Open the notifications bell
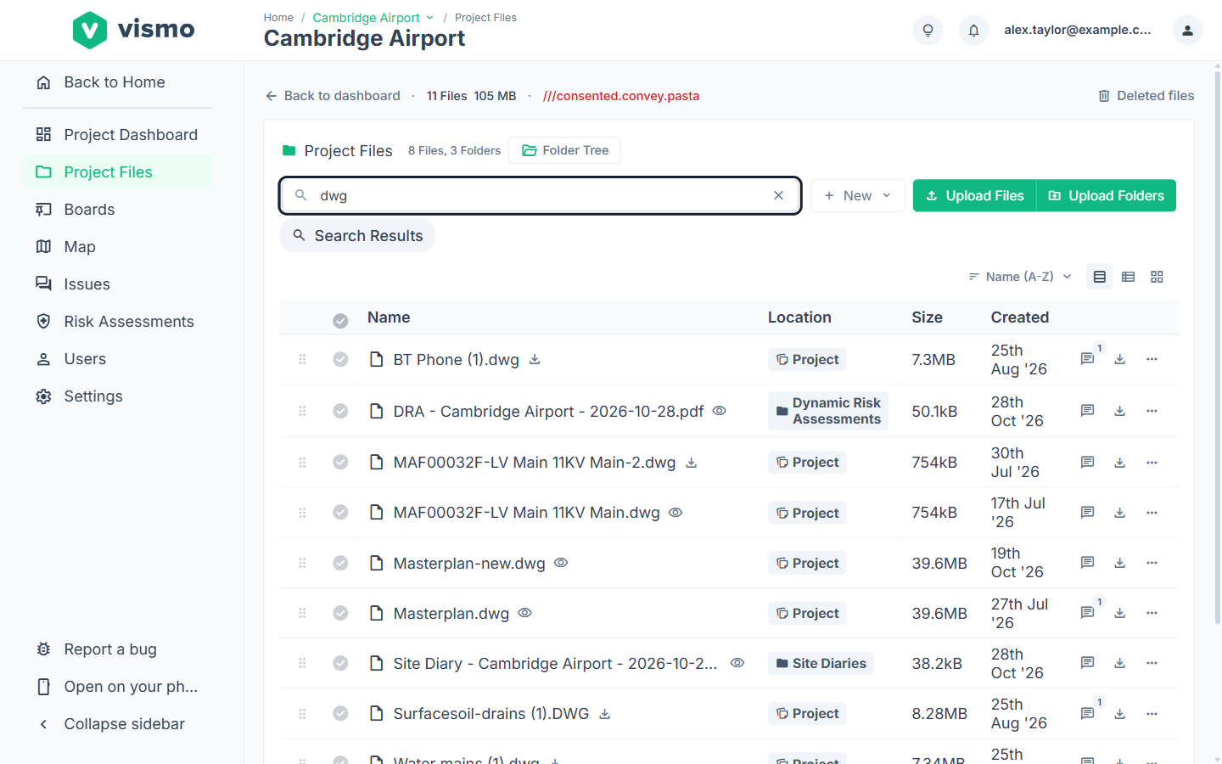1222x764 pixels. (973, 31)
